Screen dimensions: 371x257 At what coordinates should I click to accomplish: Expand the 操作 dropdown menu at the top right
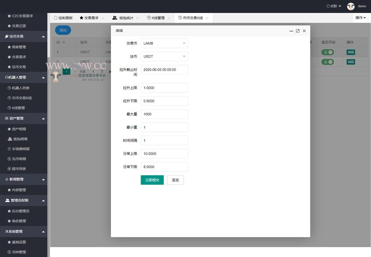pos(360,18)
